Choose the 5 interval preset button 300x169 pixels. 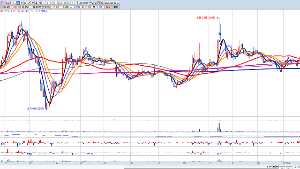(x=51, y=3)
